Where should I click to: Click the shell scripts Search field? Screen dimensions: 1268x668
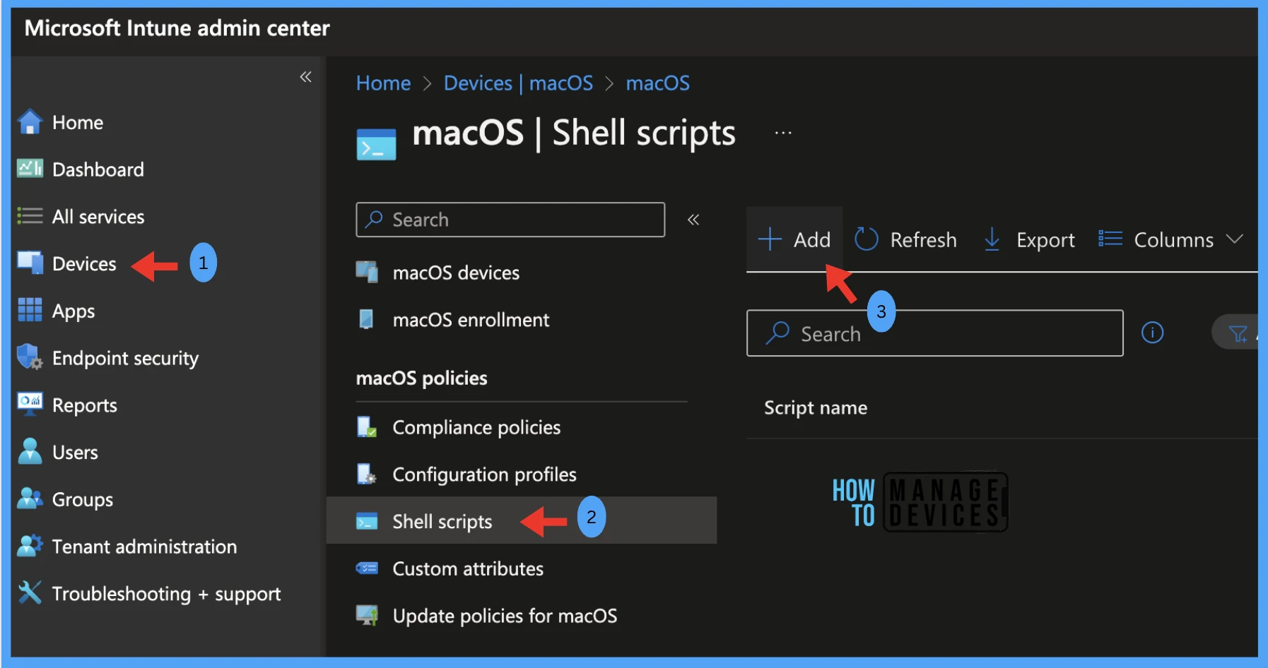pyautogui.click(x=934, y=333)
